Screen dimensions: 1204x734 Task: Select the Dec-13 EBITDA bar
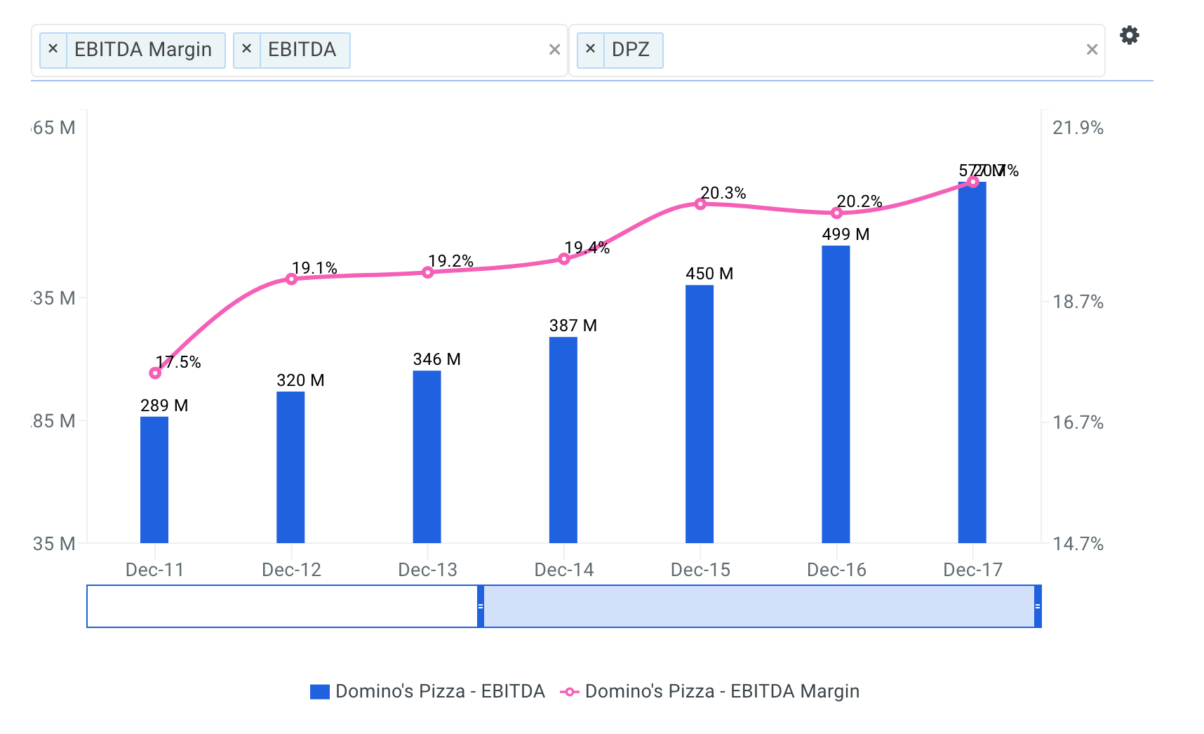click(x=427, y=457)
